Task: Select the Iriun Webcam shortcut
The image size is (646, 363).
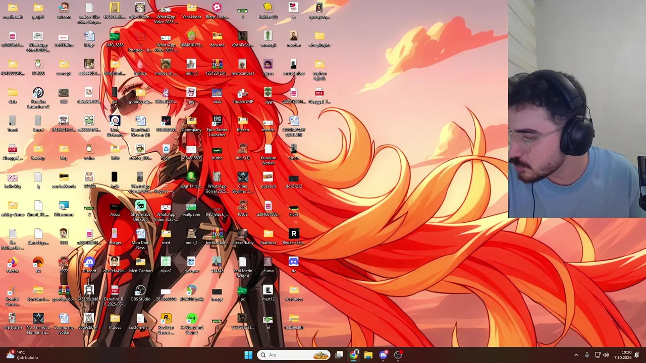Action: [x=115, y=126]
